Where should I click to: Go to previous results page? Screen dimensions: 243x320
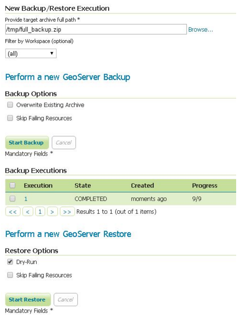coord(28,212)
